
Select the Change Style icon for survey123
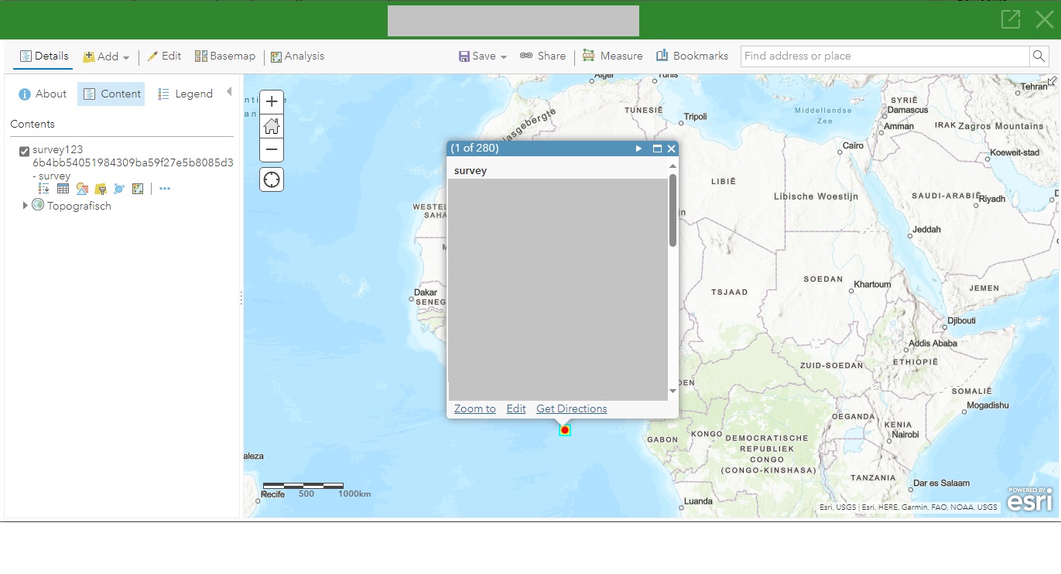point(81,188)
